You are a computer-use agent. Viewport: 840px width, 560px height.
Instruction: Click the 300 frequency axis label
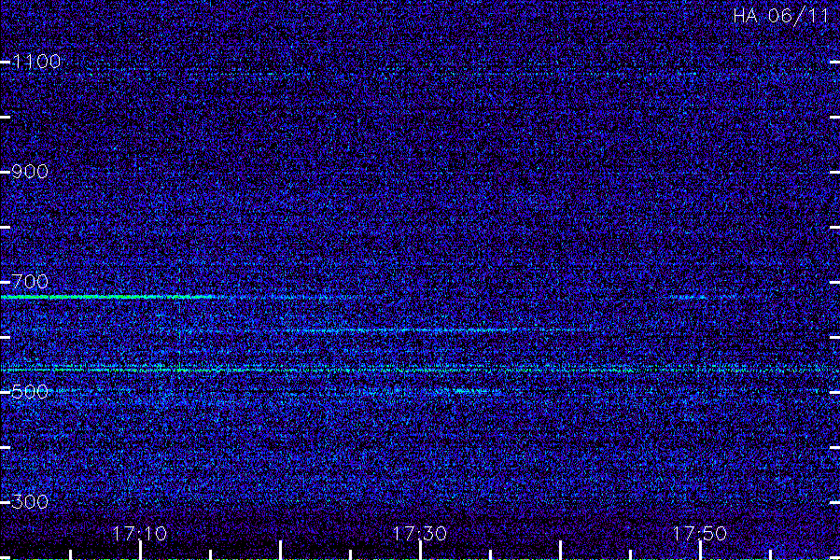(x=30, y=501)
